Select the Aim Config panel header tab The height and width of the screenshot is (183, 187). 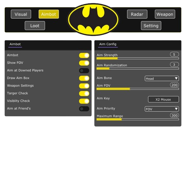108,44
